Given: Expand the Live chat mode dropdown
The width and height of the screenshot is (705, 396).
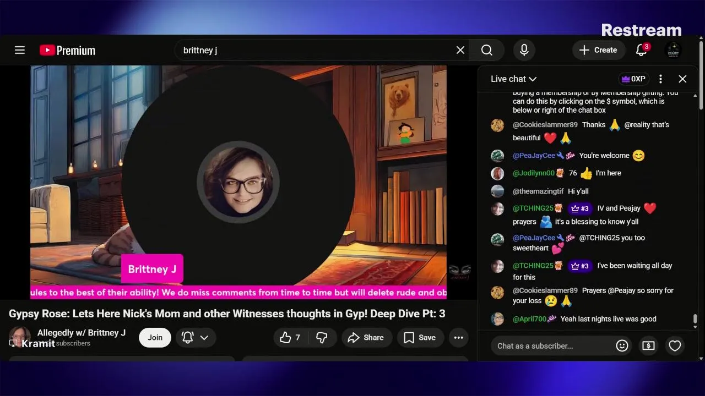Looking at the screenshot, I should click(x=513, y=79).
